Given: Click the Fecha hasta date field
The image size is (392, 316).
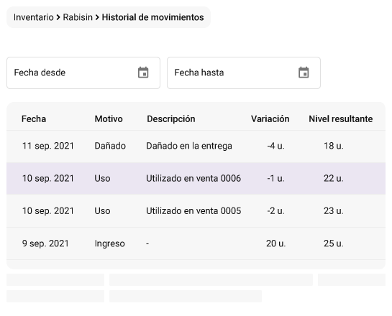Looking at the screenshot, I should [244, 73].
